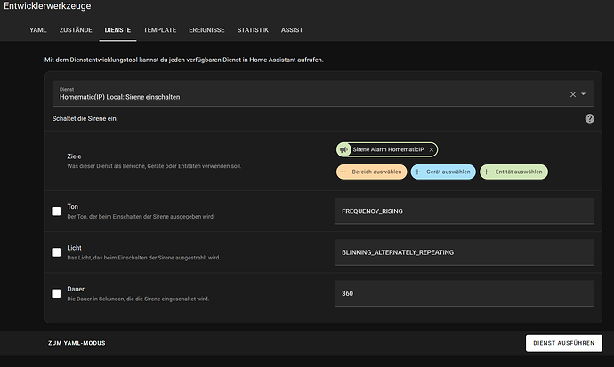The image size is (614, 367).
Task: Click the Sirene Alarm HomematicIP chip label
Action: click(388, 149)
